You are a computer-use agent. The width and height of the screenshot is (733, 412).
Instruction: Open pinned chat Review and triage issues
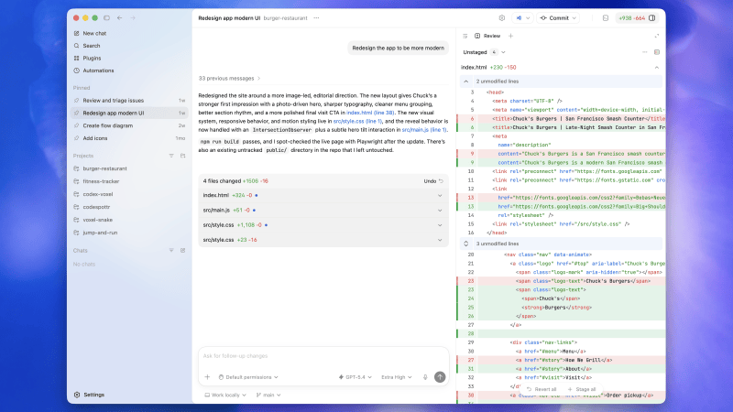pyautogui.click(x=129, y=101)
